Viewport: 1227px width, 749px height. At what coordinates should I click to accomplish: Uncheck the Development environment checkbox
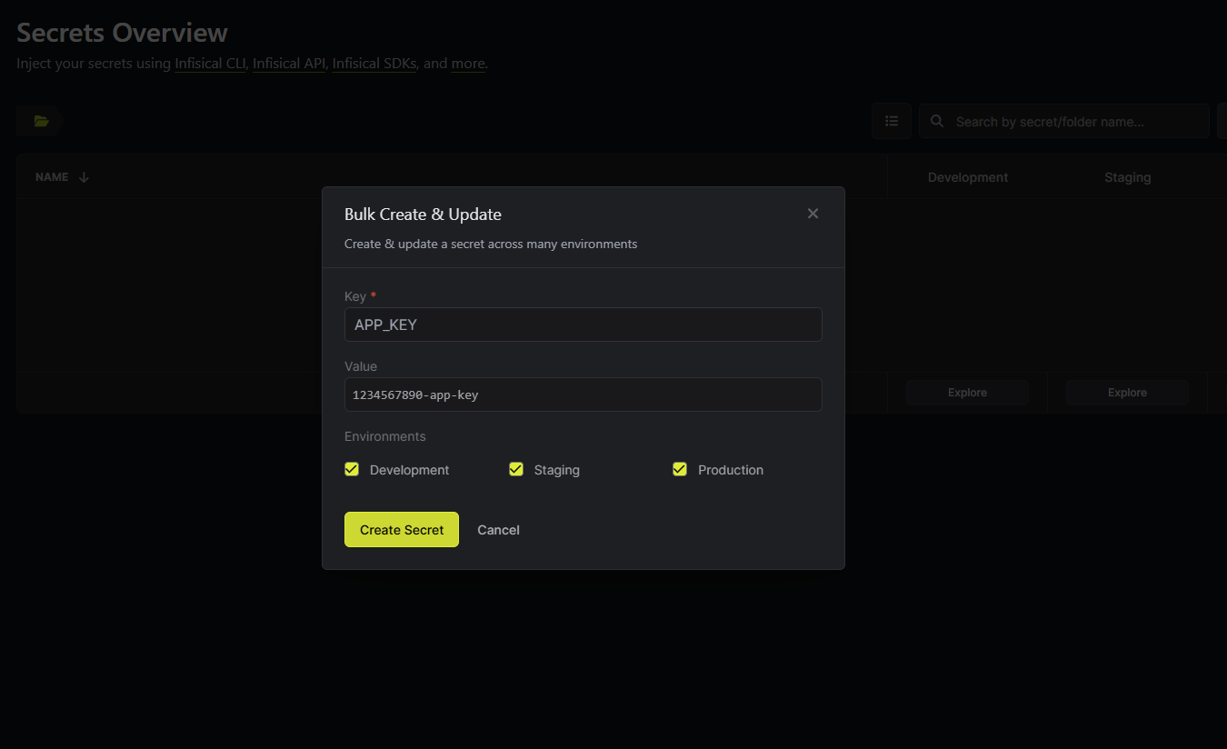click(352, 469)
